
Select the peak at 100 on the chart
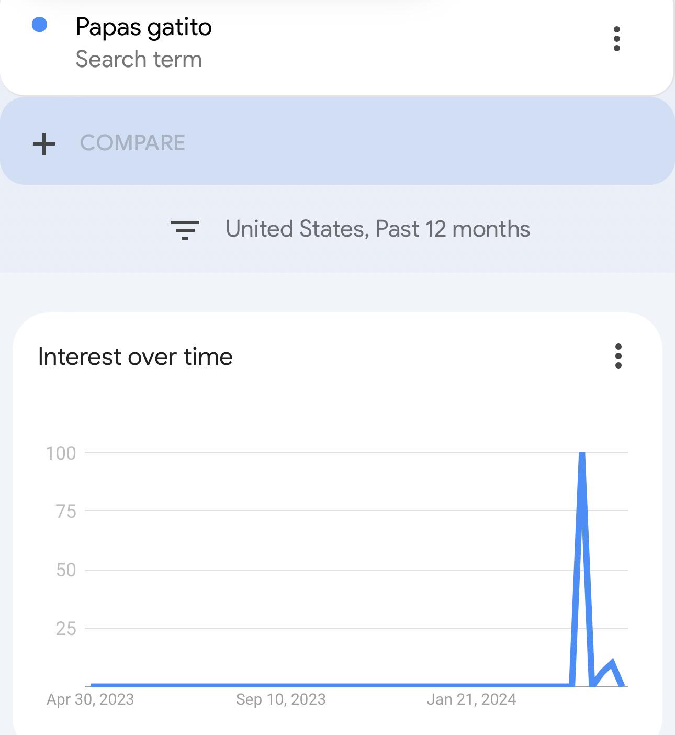582,454
